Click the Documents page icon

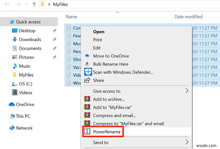pyautogui.click(x=15, y=48)
